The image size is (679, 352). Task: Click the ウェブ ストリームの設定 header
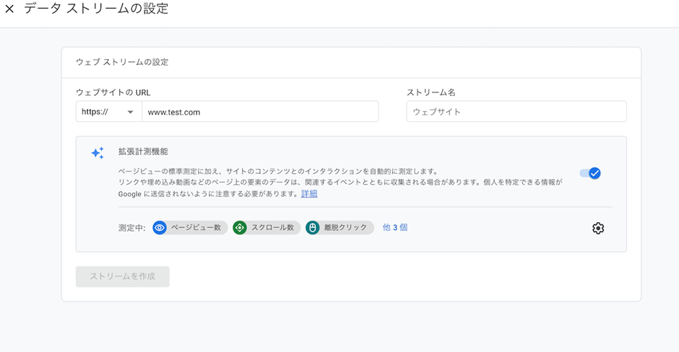(122, 62)
